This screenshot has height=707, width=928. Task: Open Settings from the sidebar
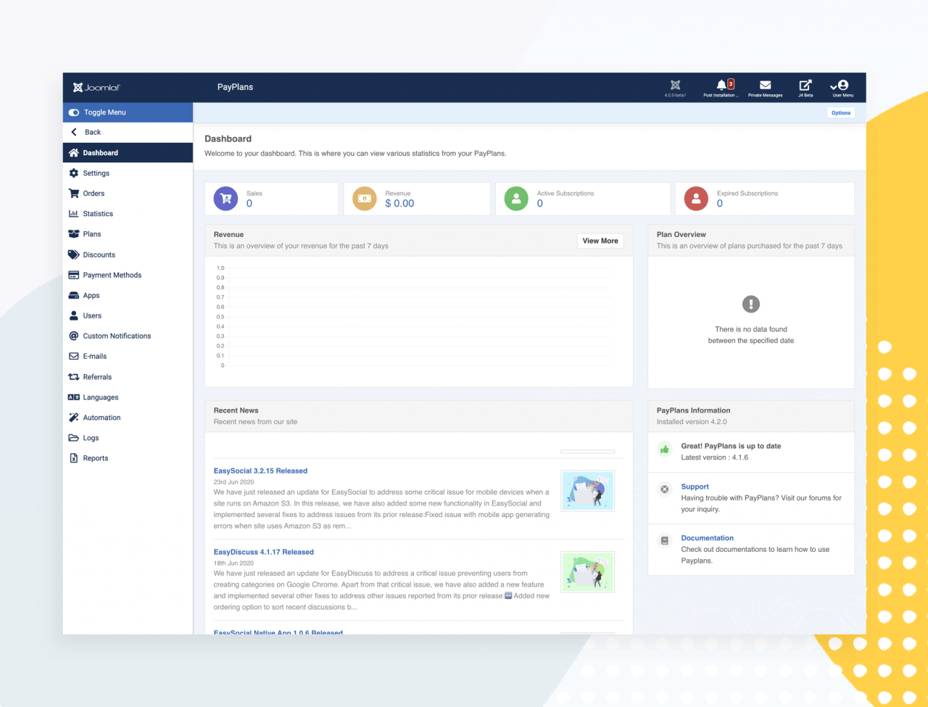(128, 173)
